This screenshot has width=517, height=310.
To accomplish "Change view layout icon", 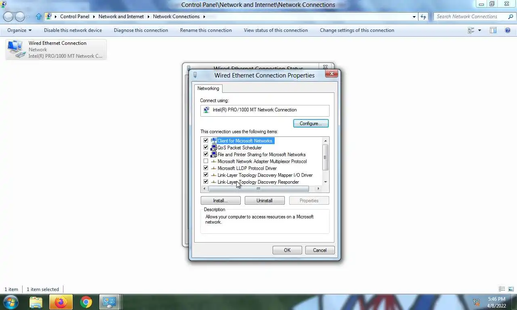I will point(471,30).
